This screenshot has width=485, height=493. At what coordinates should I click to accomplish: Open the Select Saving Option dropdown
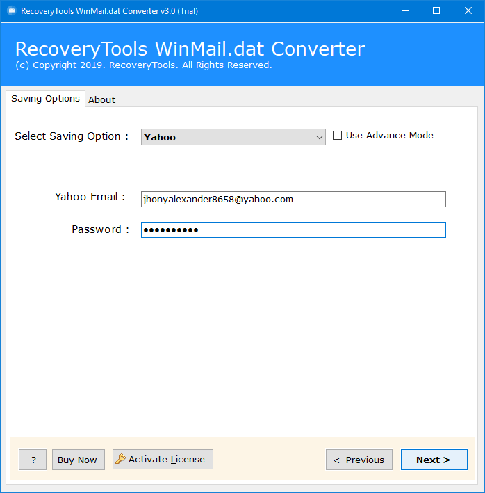coord(233,137)
